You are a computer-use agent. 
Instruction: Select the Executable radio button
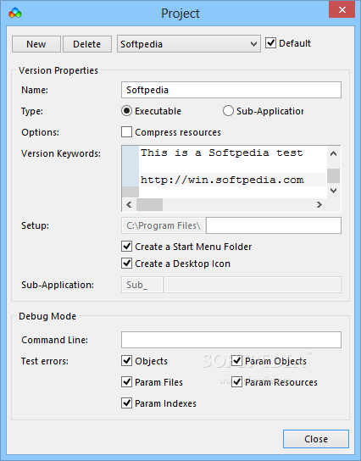pyautogui.click(x=126, y=111)
